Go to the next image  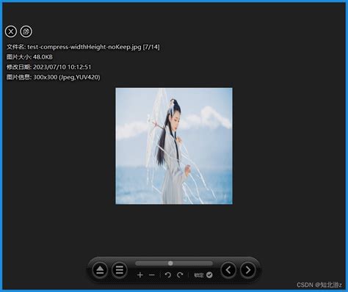[x=247, y=270]
